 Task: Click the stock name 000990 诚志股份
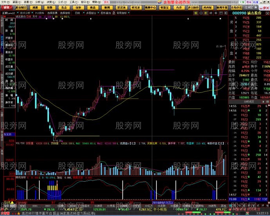[x=247, y=13]
